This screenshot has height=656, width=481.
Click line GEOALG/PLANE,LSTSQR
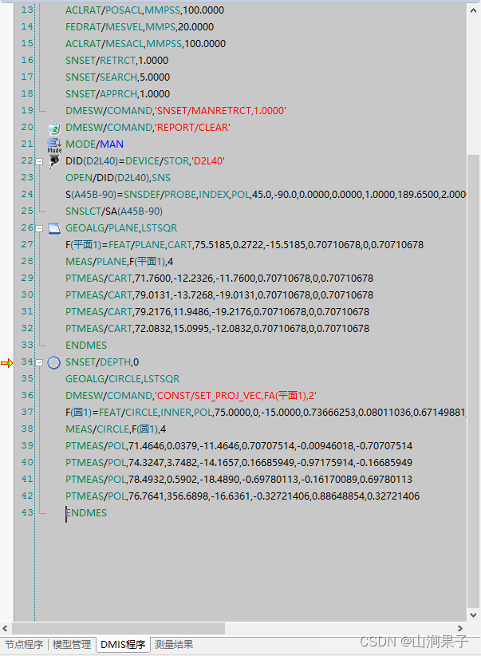pyautogui.click(x=121, y=227)
